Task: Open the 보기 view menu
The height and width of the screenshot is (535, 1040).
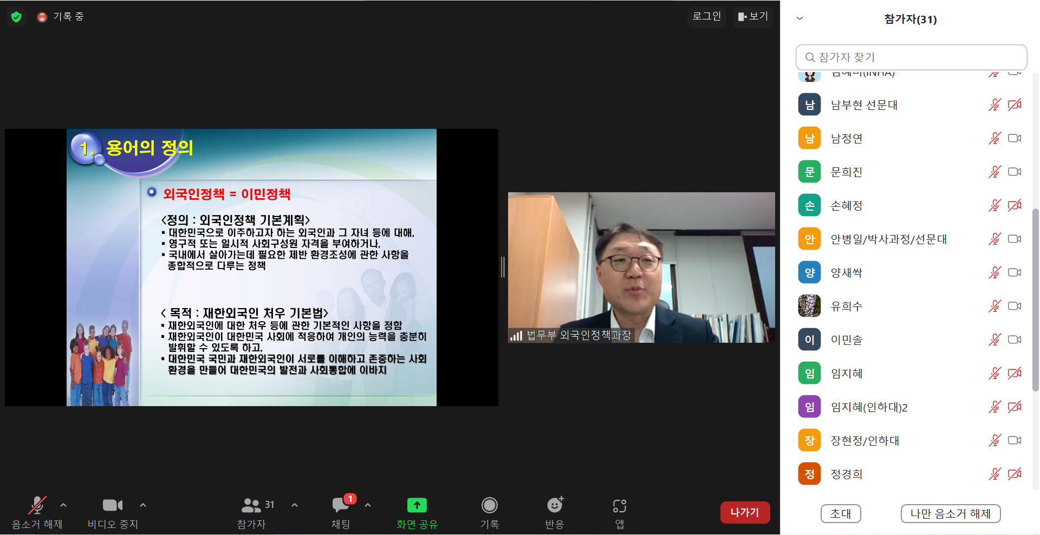Action: pos(753,16)
